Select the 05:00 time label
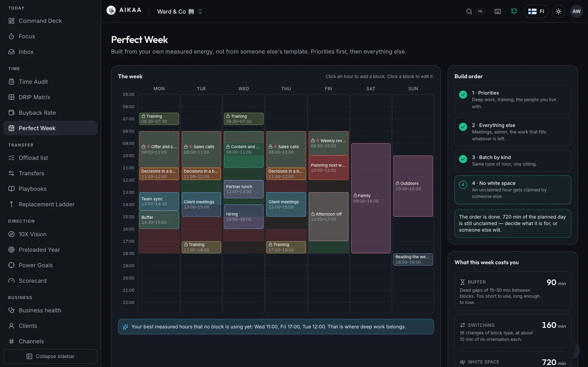Screen dimensions: 588x367 129,94
